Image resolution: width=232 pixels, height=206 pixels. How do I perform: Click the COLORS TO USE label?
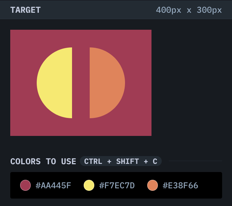[x=43, y=161]
